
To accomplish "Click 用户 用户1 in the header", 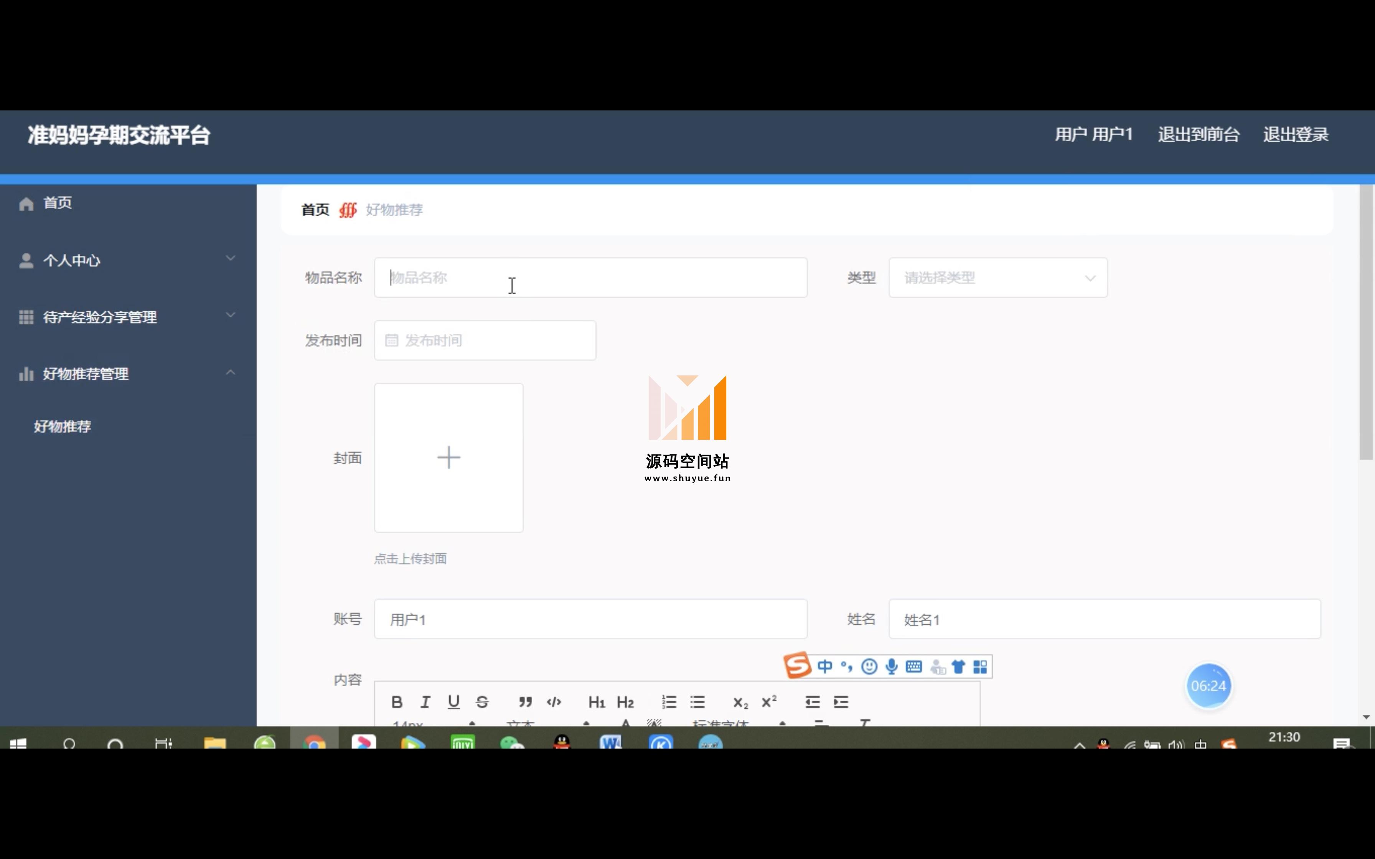I will click(1094, 135).
